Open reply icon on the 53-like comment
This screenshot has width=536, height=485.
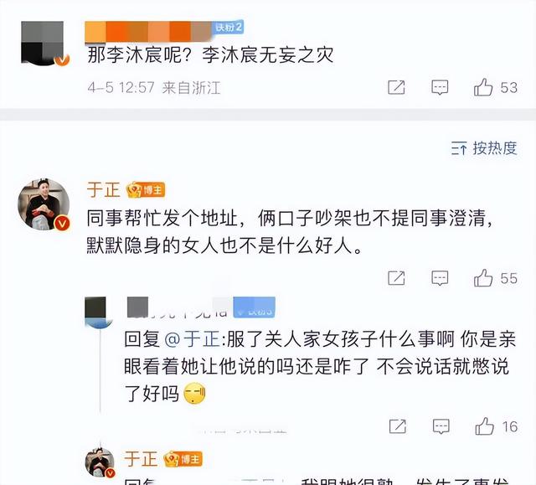[440, 88]
